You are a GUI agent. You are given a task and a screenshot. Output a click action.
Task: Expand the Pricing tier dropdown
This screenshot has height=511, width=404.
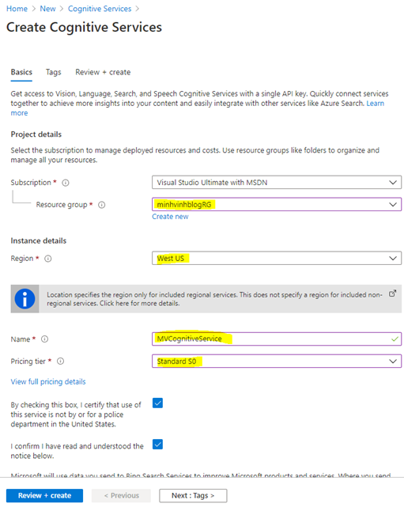click(277, 361)
